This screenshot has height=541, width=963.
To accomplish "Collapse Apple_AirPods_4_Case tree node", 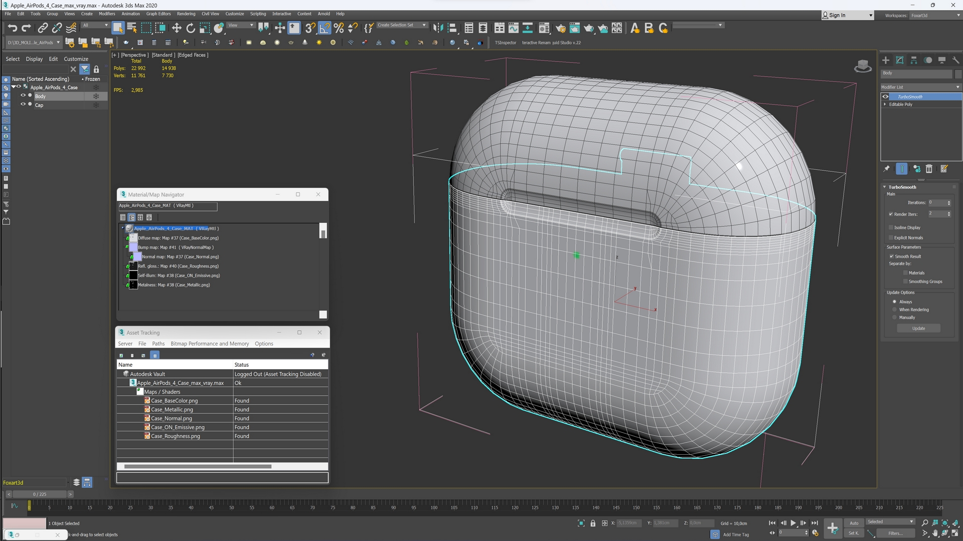I will point(14,87).
